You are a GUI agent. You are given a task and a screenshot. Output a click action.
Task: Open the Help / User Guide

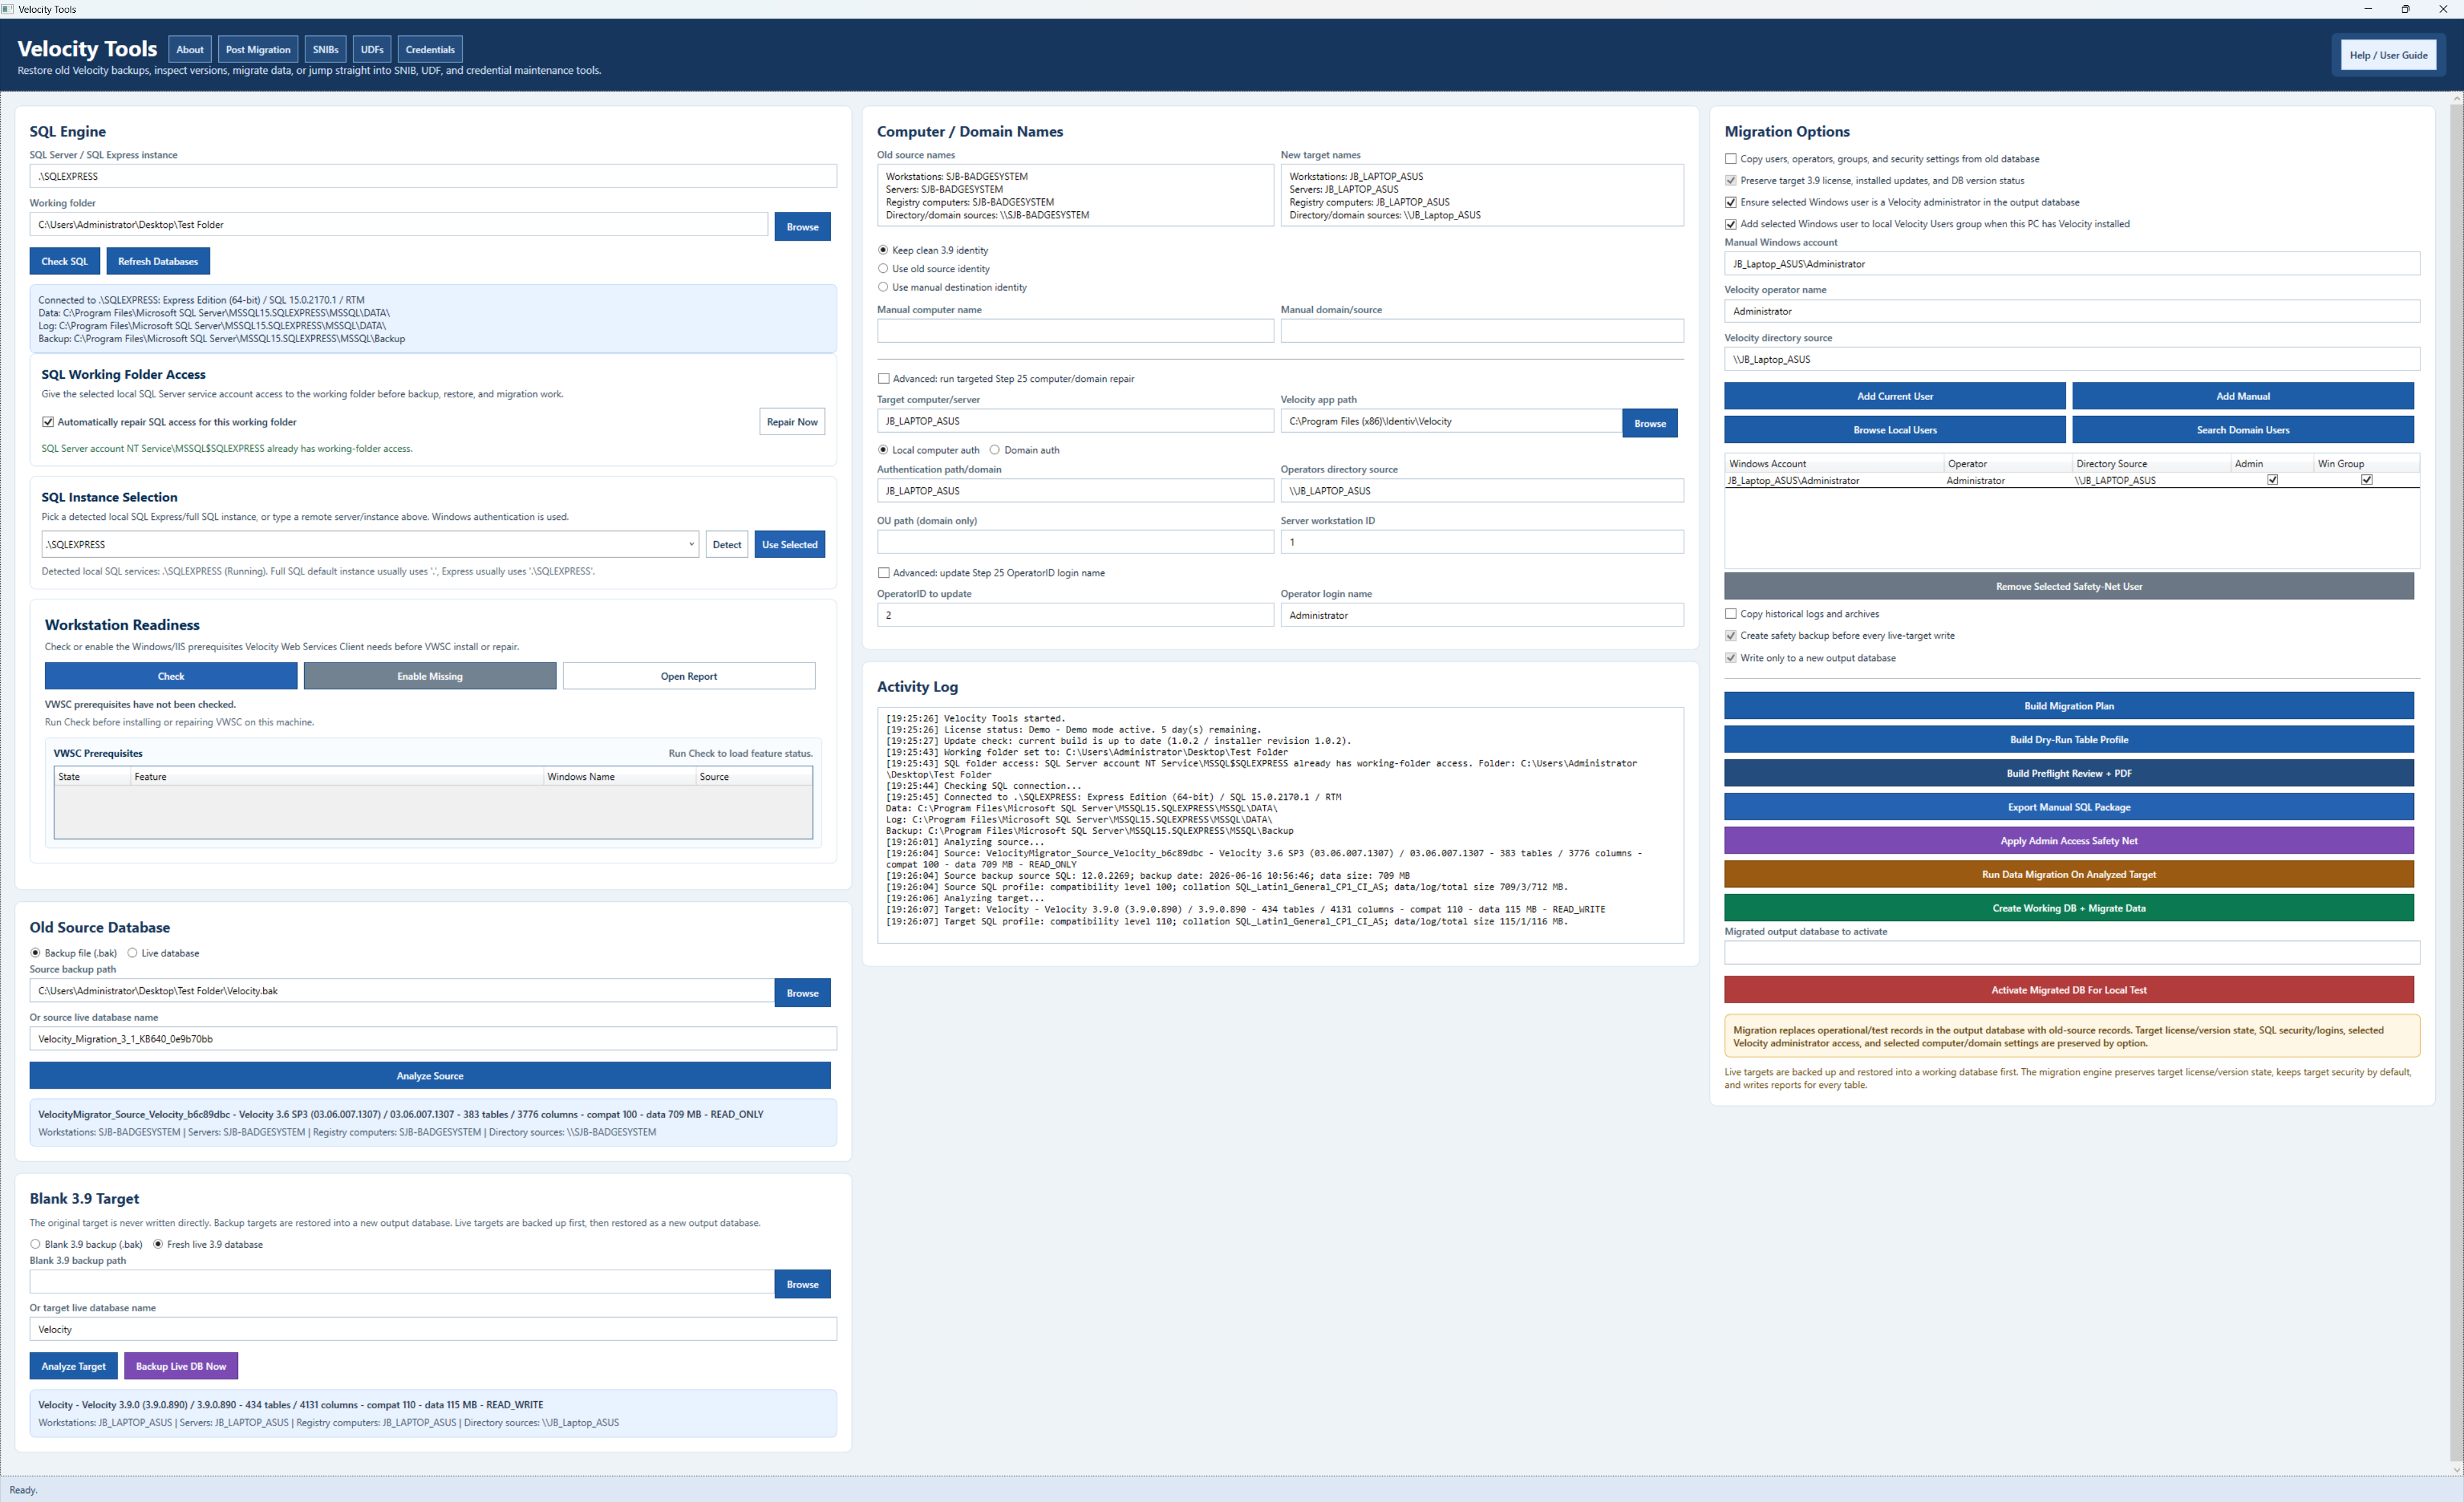tap(2388, 55)
